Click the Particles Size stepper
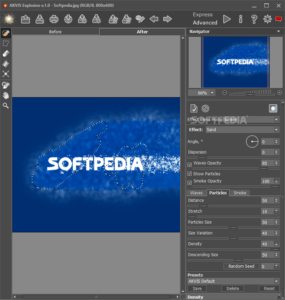Image resolution: width=285 pixels, height=300 pixels. [x=277, y=222]
